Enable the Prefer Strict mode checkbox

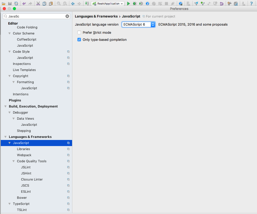point(79,32)
